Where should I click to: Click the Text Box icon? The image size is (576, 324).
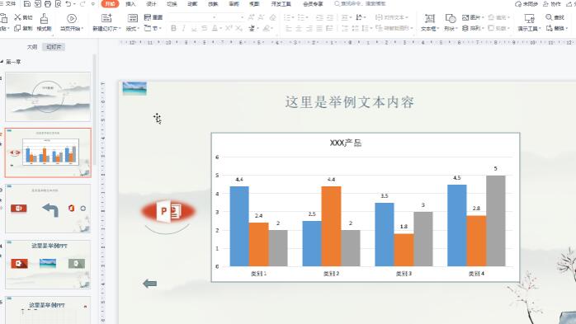(429, 18)
